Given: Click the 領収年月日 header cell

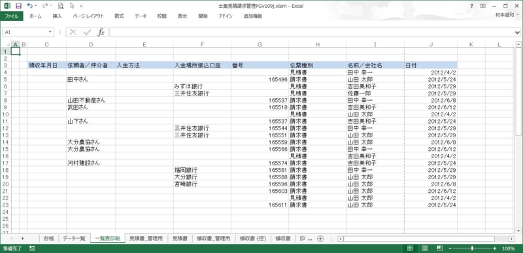Looking at the screenshot, I should (x=47, y=65).
